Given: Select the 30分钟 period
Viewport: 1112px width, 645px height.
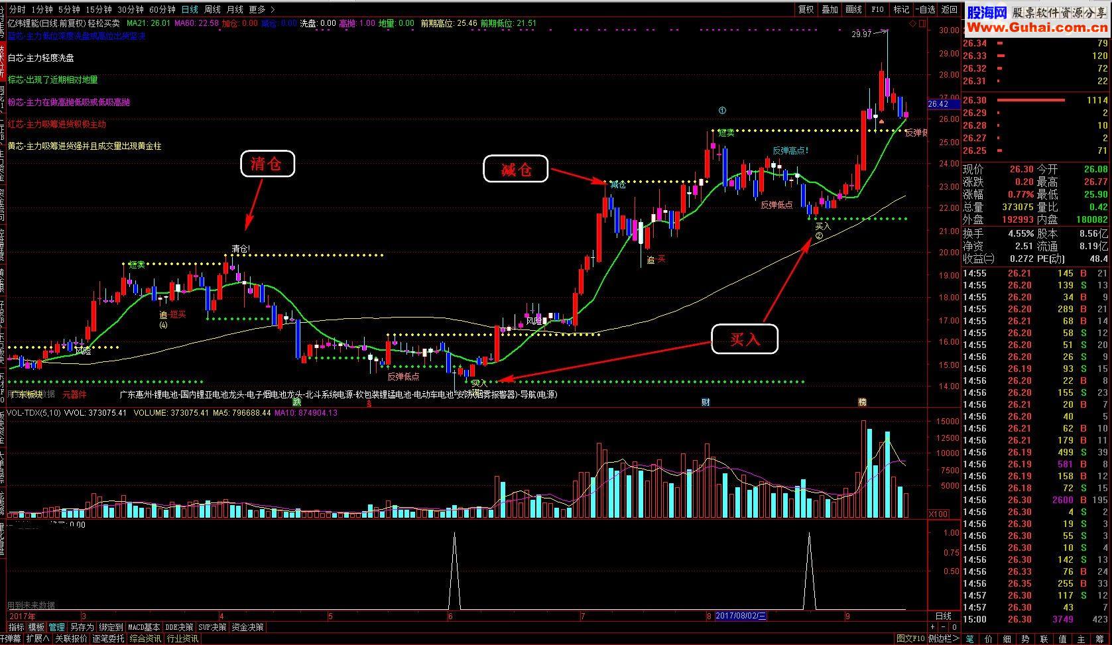Looking at the screenshot, I should click(131, 9).
